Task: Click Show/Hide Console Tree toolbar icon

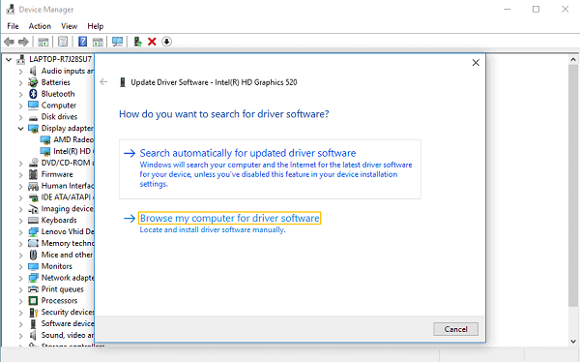Action: (x=43, y=42)
